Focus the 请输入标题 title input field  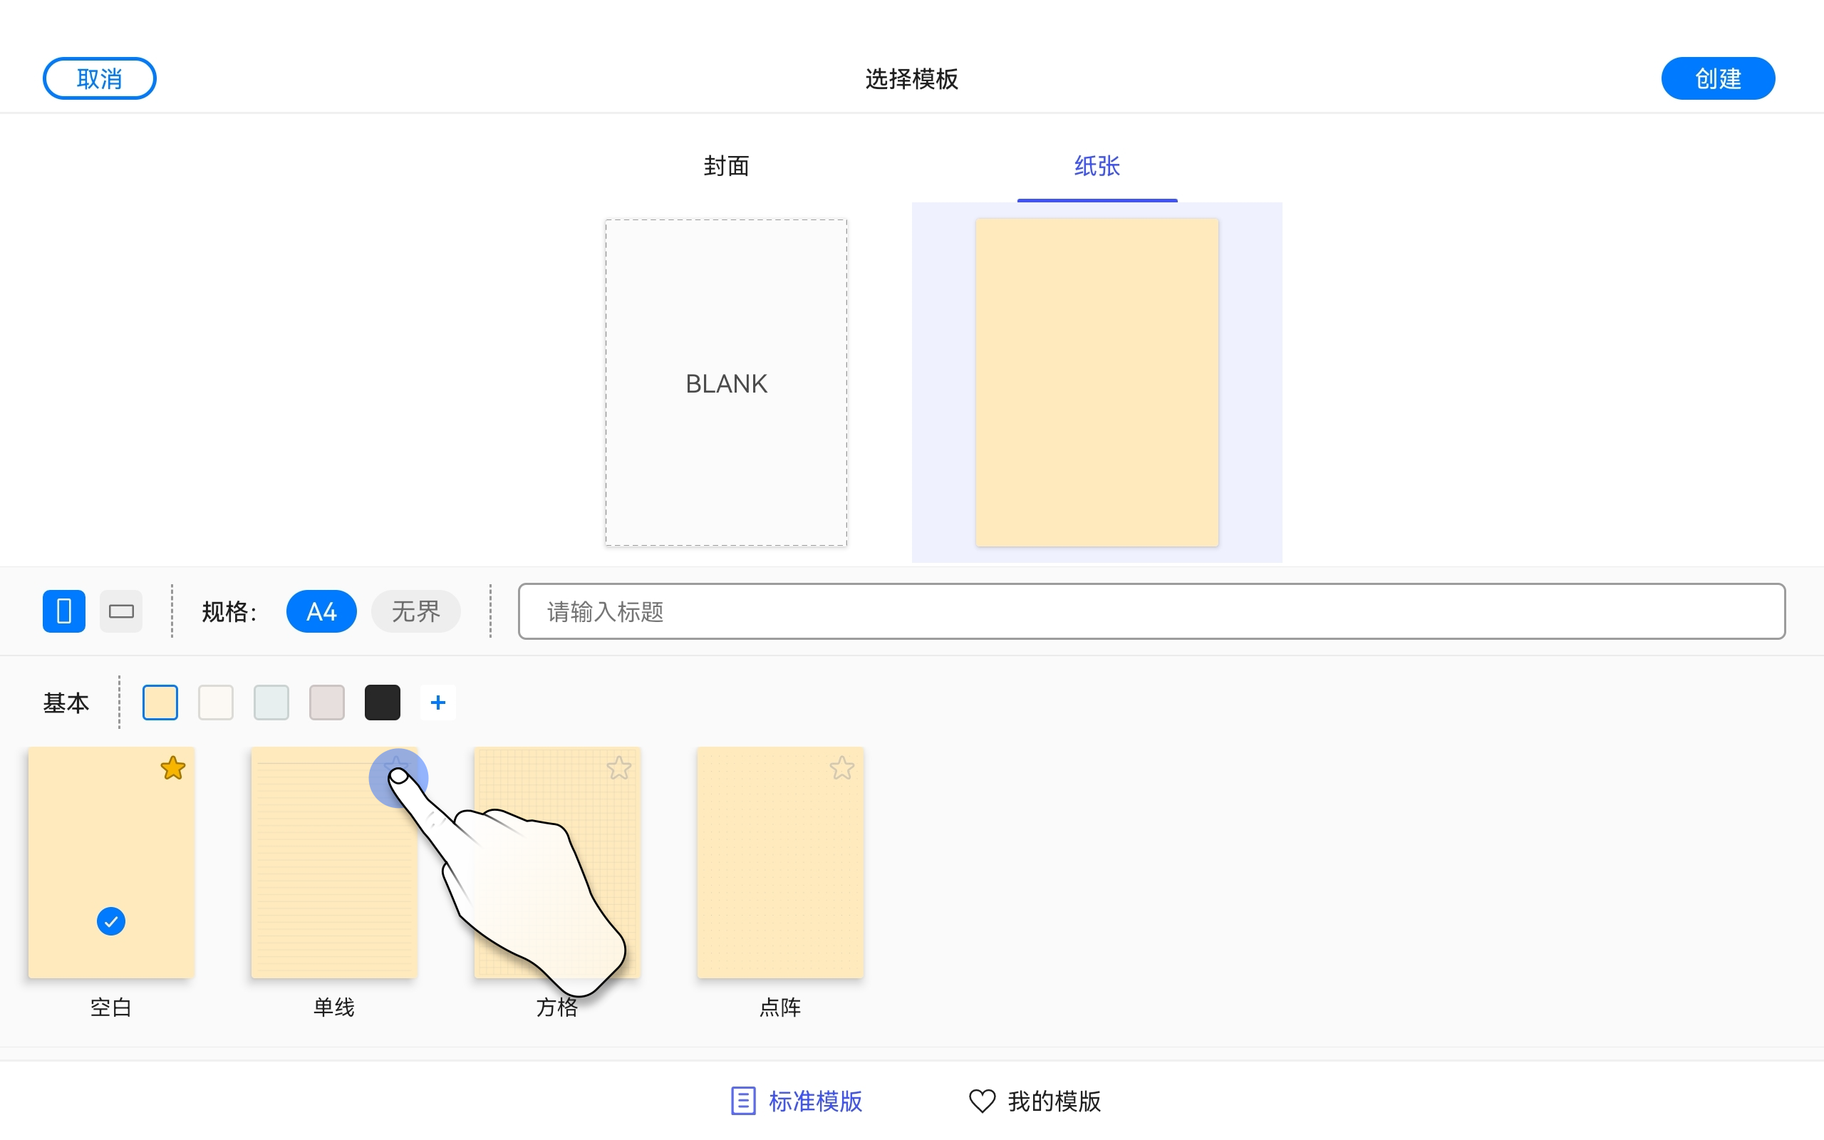pyautogui.click(x=1151, y=611)
